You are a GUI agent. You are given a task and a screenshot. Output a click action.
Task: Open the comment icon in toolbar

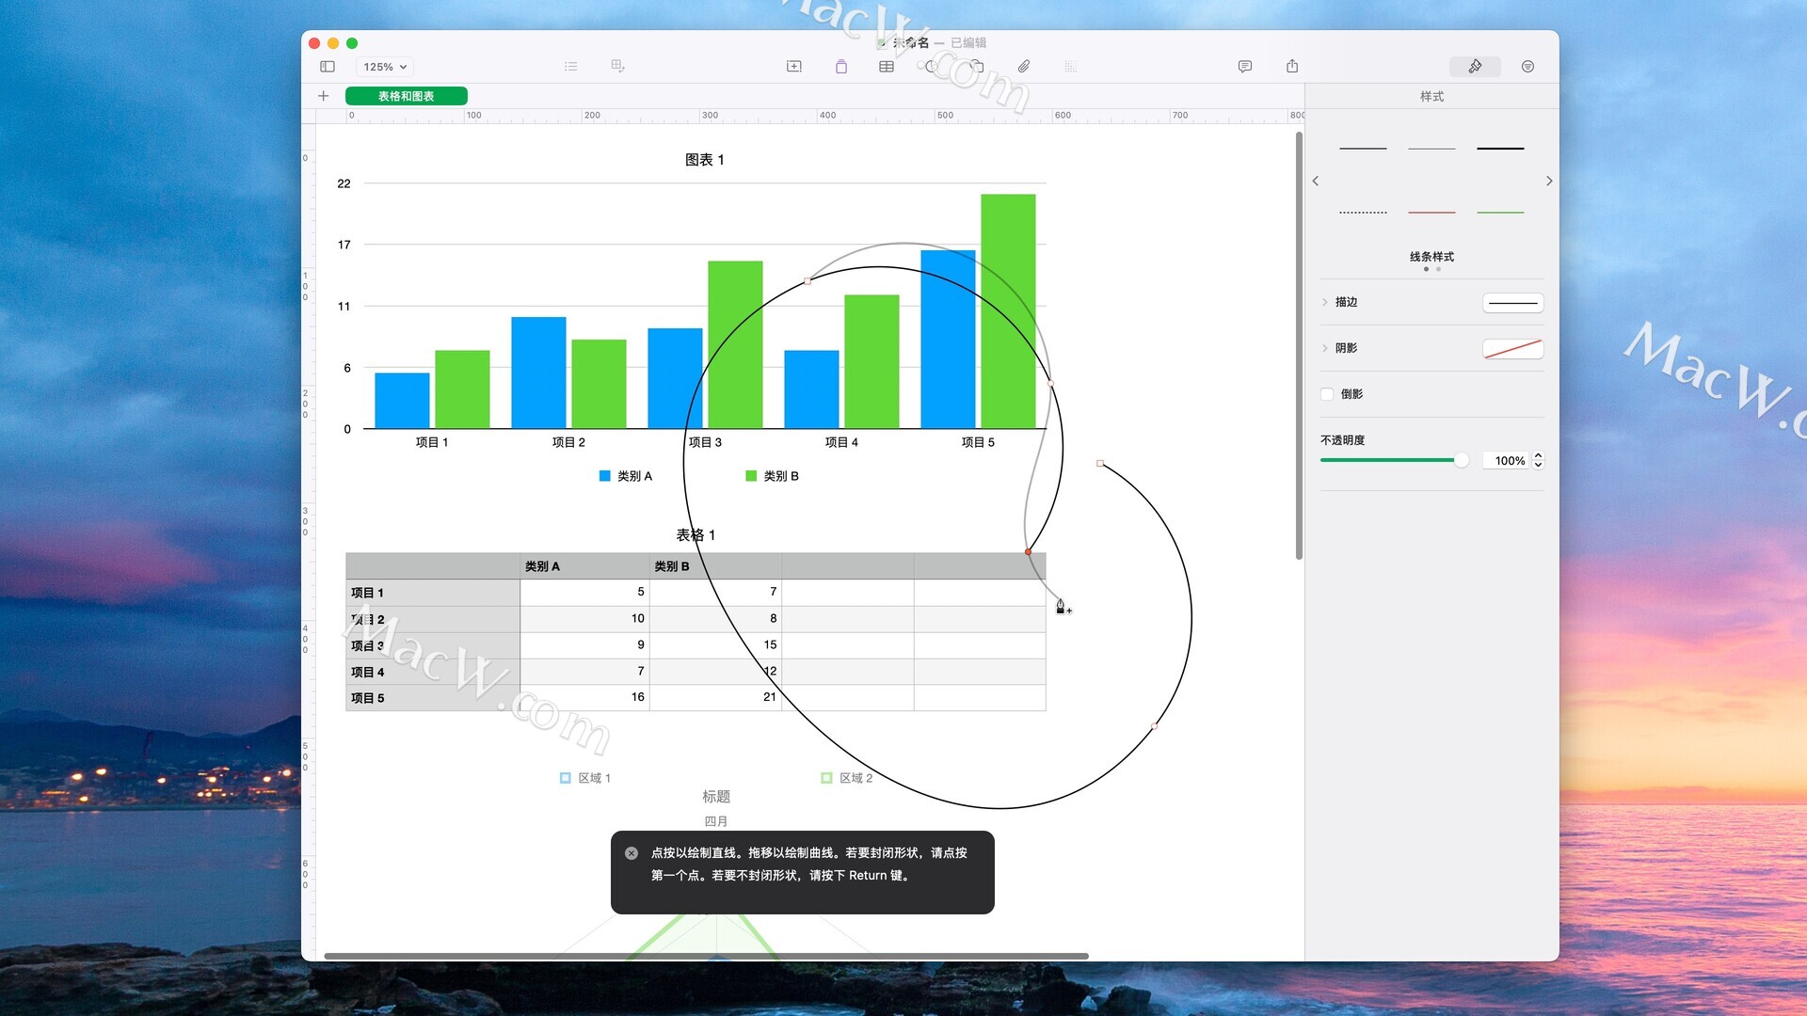click(x=1245, y=67)
